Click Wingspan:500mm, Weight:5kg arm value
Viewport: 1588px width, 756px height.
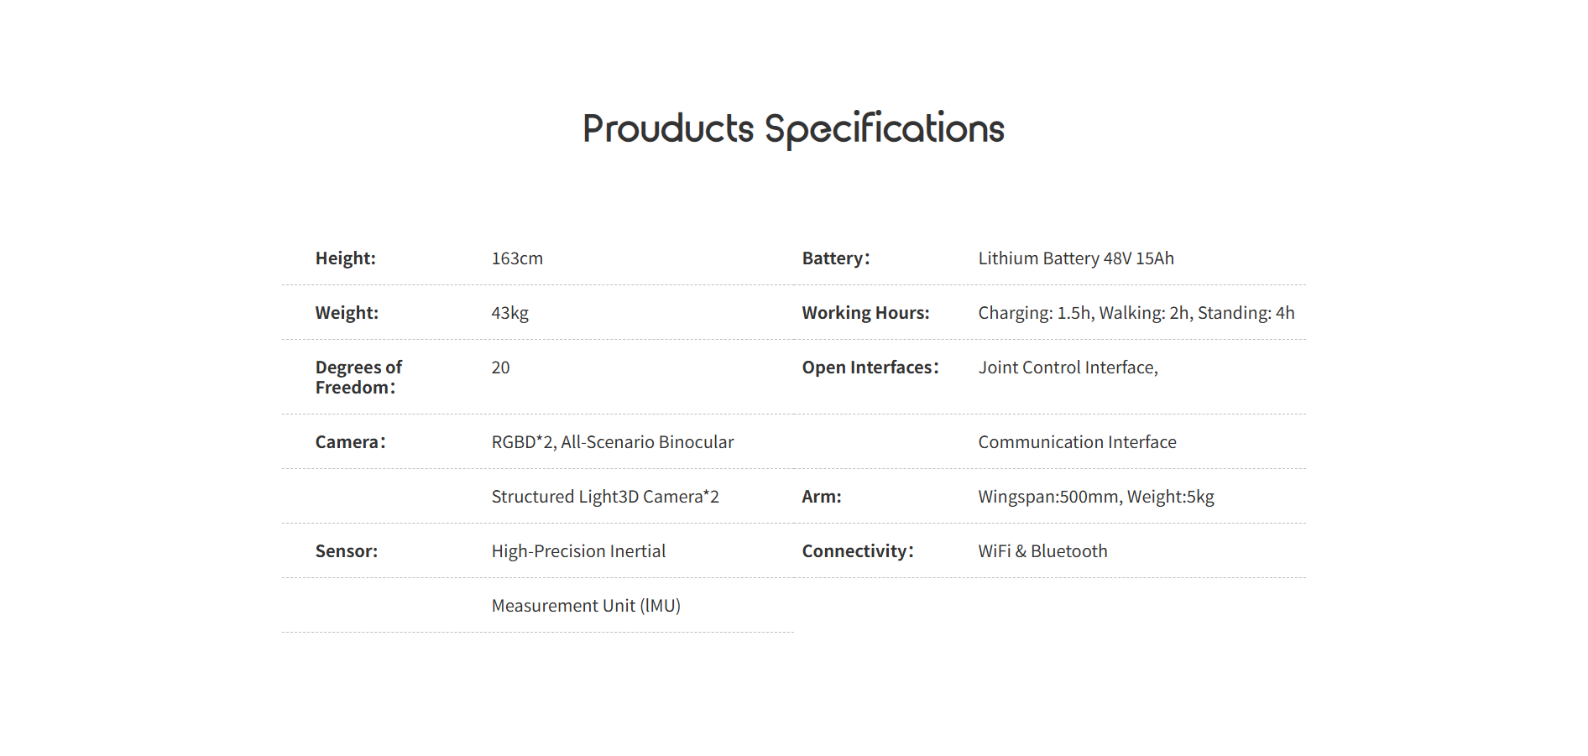click(1096, 497)
